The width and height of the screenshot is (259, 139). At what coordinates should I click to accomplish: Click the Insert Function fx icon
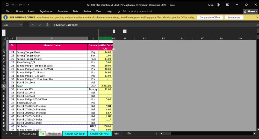pyautogui.click(x=47, y=25)
